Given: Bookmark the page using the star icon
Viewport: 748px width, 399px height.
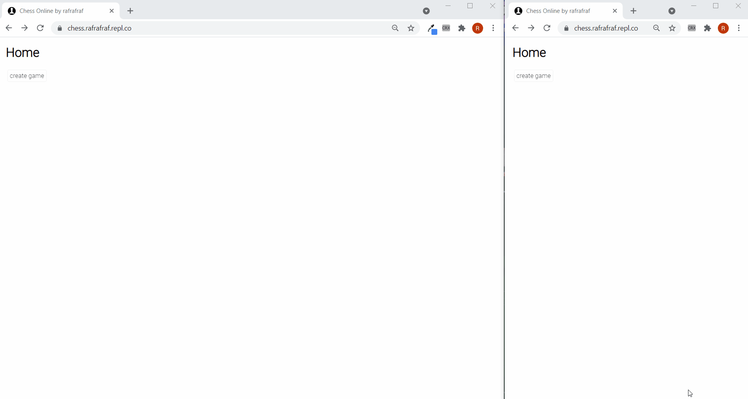Looking at the screenshot, I should (410, 28).
